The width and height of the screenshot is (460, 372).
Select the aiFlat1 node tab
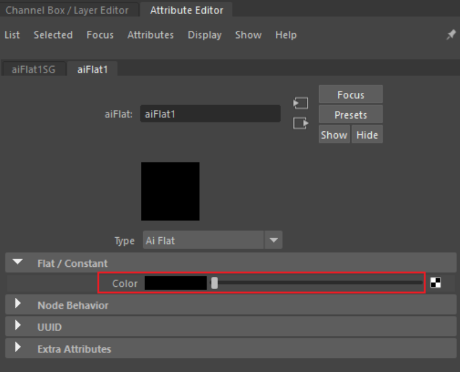pyautogui.click(x=92, y=69)
